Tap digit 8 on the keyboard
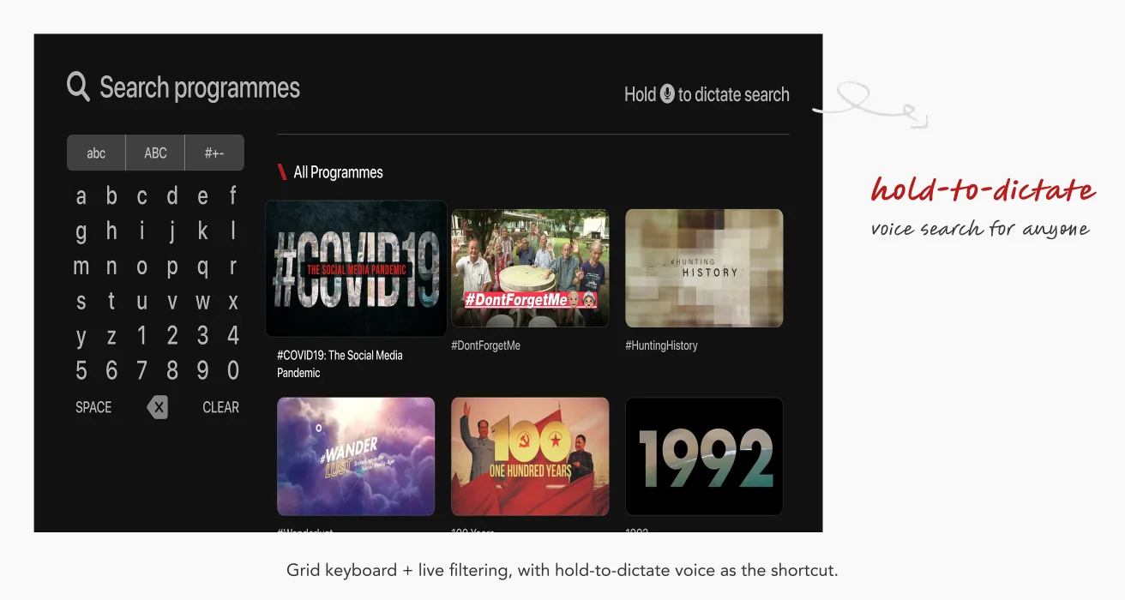 172,370
